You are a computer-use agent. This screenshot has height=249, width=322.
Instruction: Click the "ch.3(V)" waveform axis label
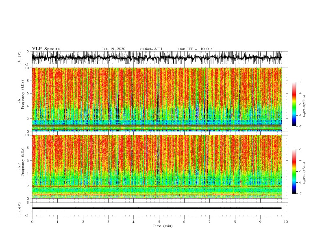tap(20, 209)
